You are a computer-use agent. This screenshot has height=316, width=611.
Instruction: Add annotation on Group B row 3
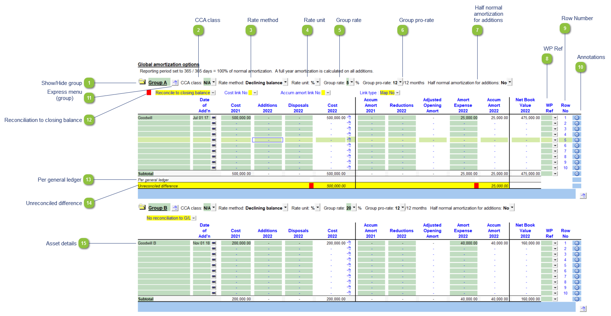577,254
